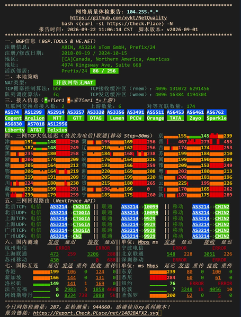This screenshot has height=317, width=241.
Task: Click 法兰克福 send speed 2983
Action: pyautogui.click(x=70, y=289)
